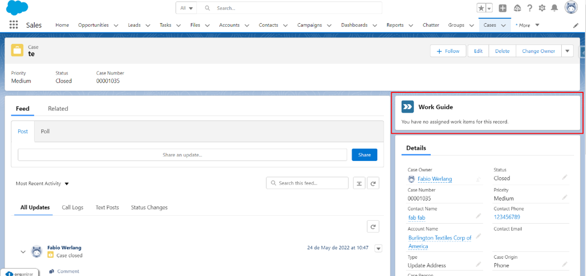Refresh the feed next to search box
Viewport: 586px width, 276px height.
(374, 184)
